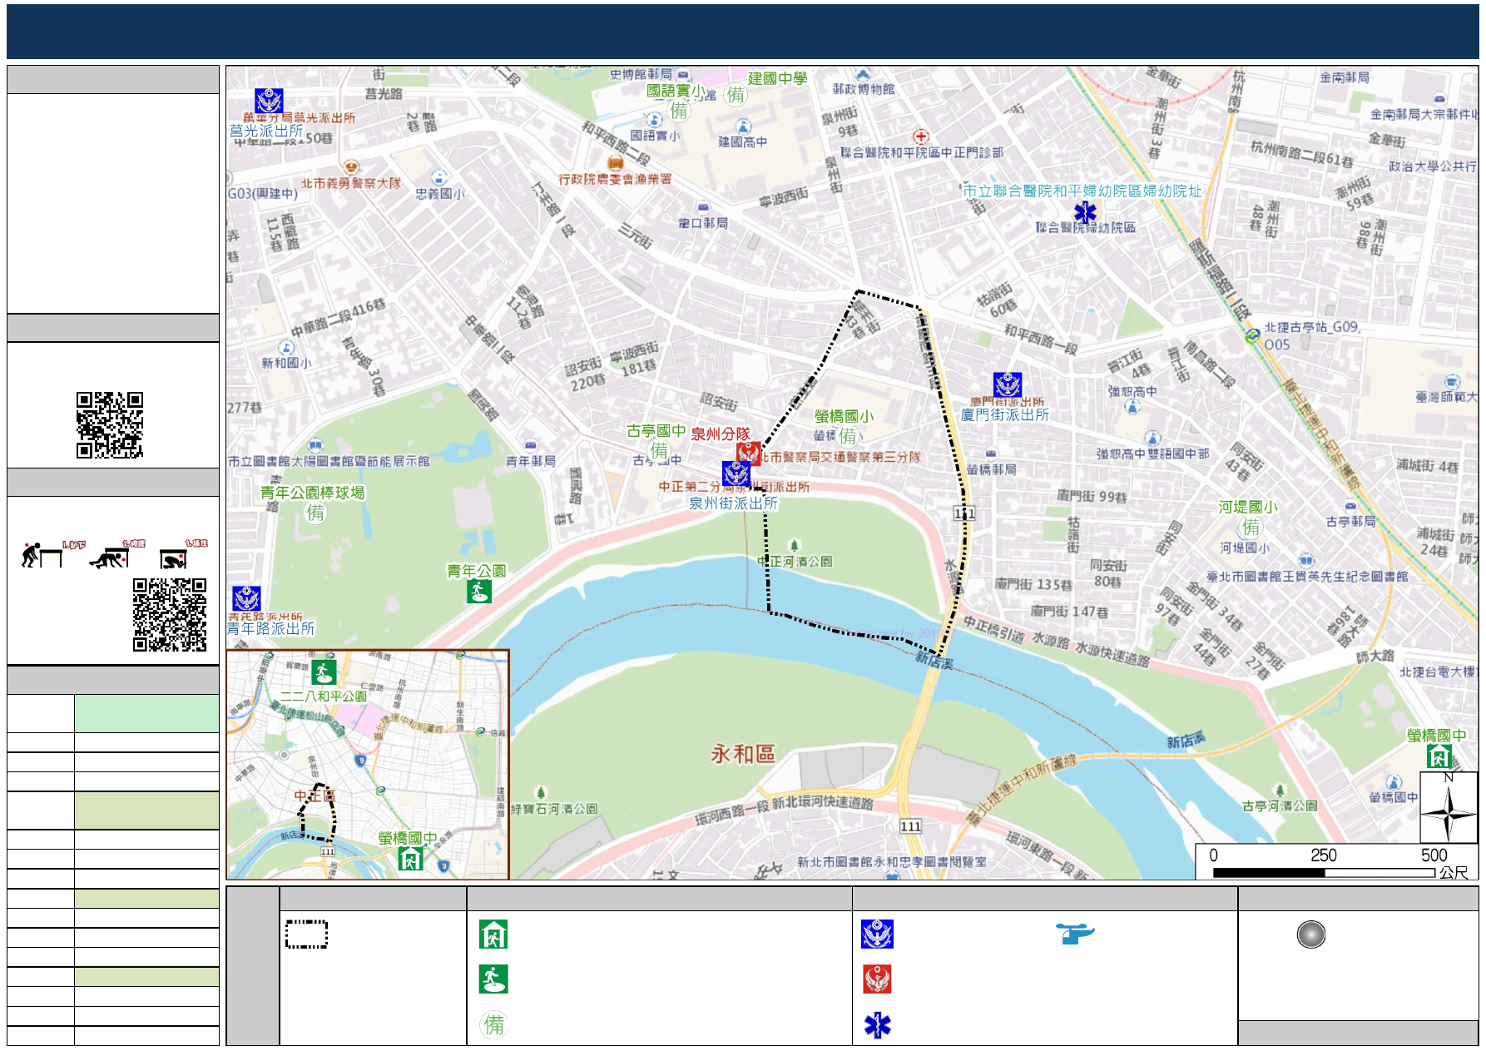Click the 111 road shield near 廈門街

pos(964,513)
